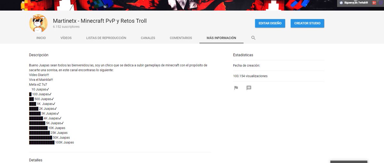Select the MÁS INFORMACIÓN tab
This screenshot has height=163, width=384.
[221, 38]
